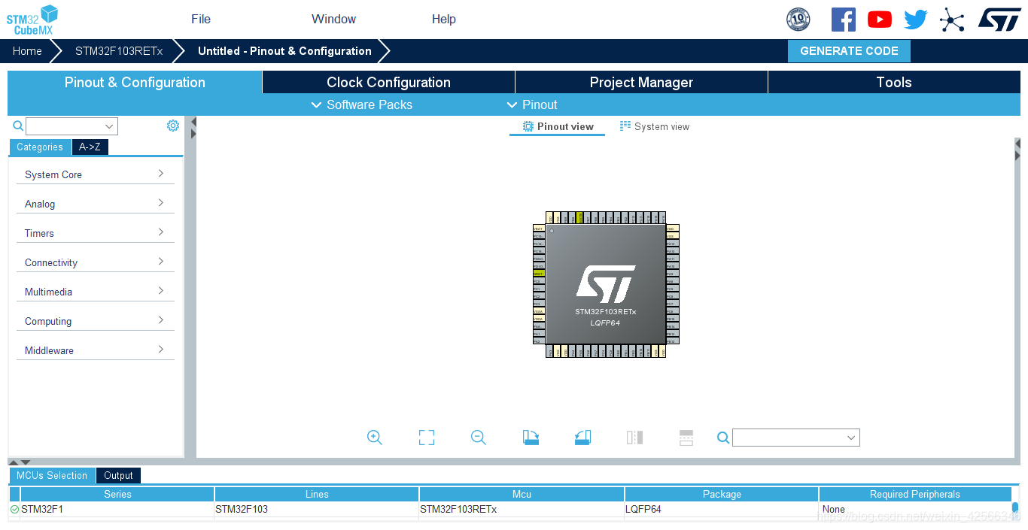This screenshot has height=530, width=1028.
Task: Open the Twitter icon
Action: click(916, 20)
